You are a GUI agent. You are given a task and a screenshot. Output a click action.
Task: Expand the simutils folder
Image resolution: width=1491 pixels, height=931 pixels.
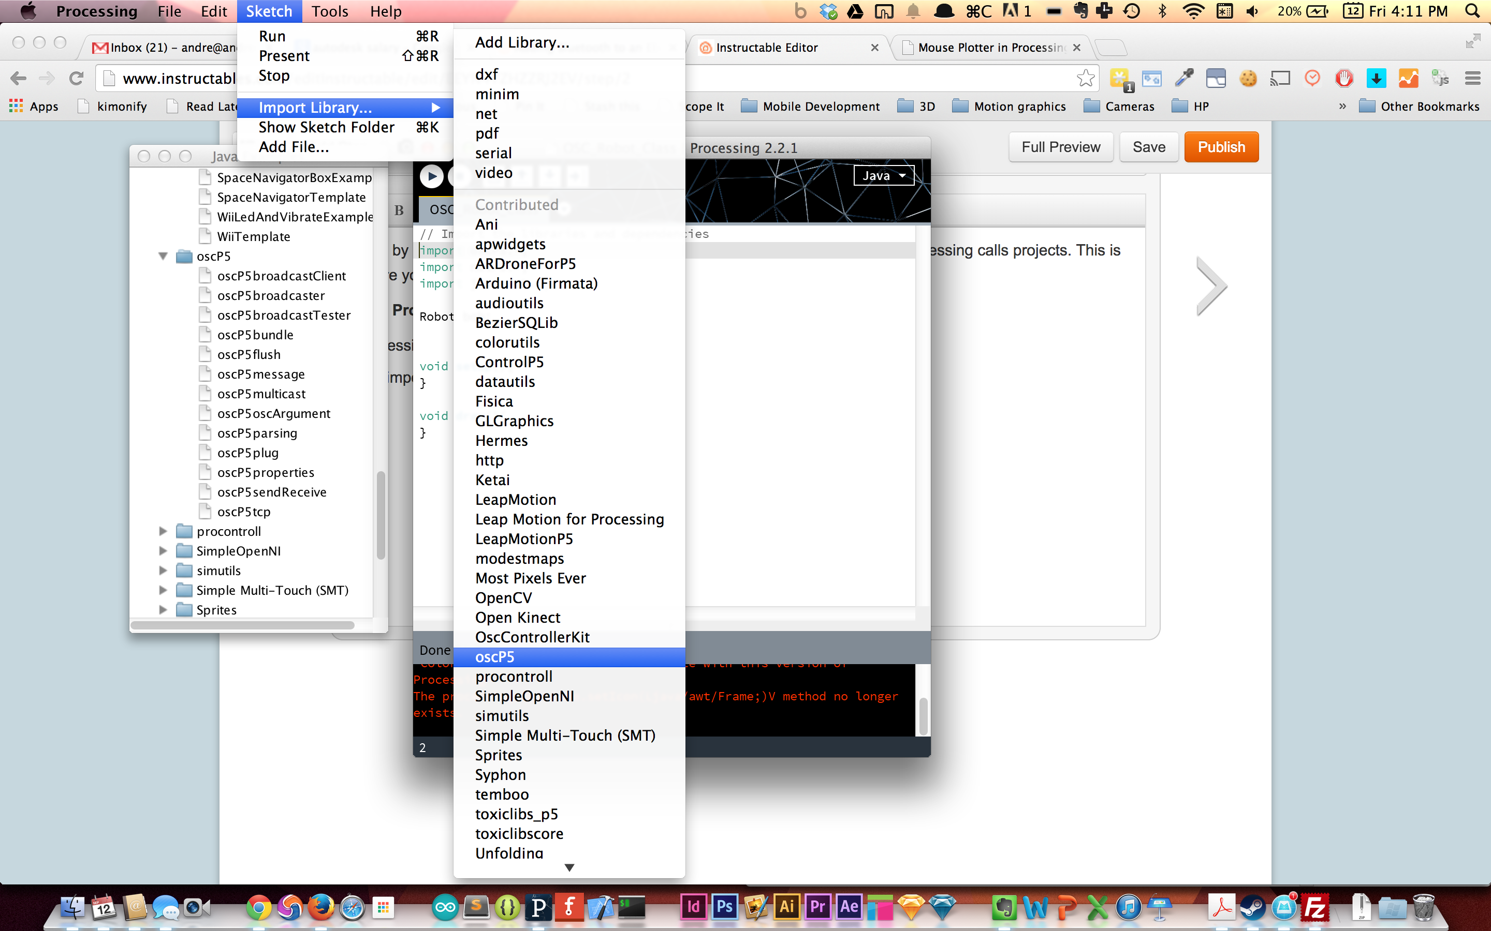[x=163, y=571]
